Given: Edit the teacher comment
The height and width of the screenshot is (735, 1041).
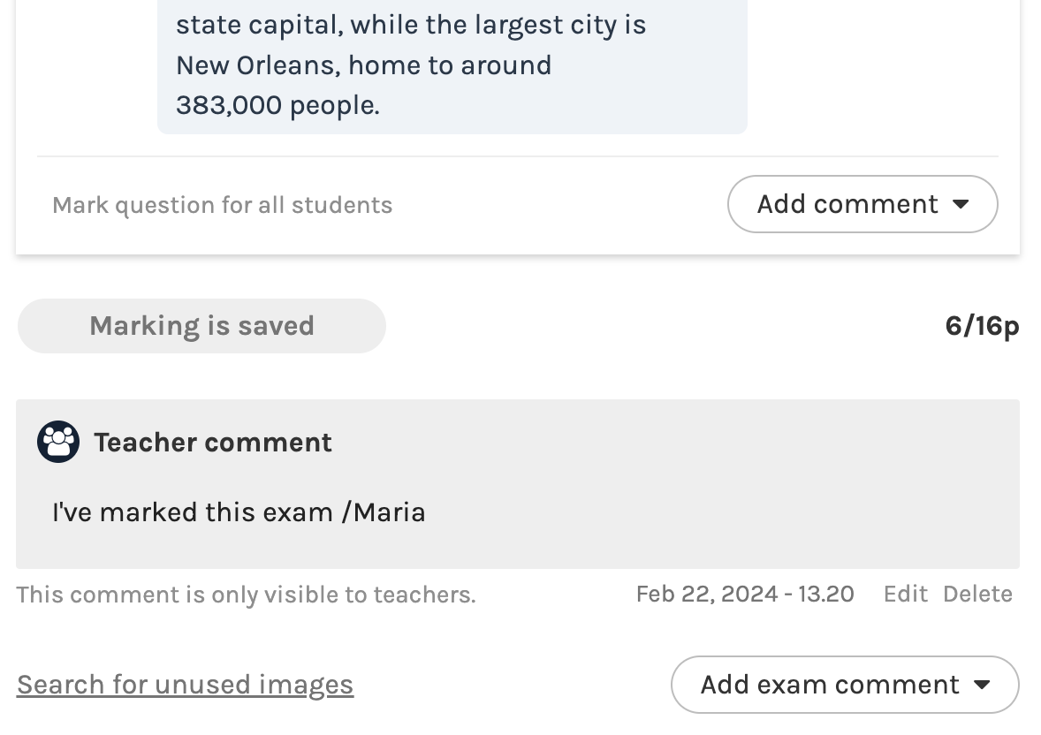Looking at the screenshot, I should click(905, 594).
